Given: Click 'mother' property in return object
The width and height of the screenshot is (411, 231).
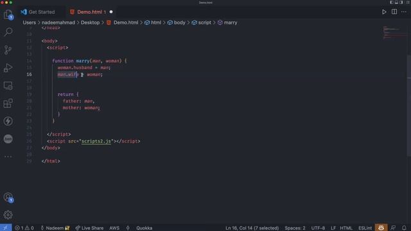Looking at the screenshot, I should pyautogui.click(x=71, y=108).
